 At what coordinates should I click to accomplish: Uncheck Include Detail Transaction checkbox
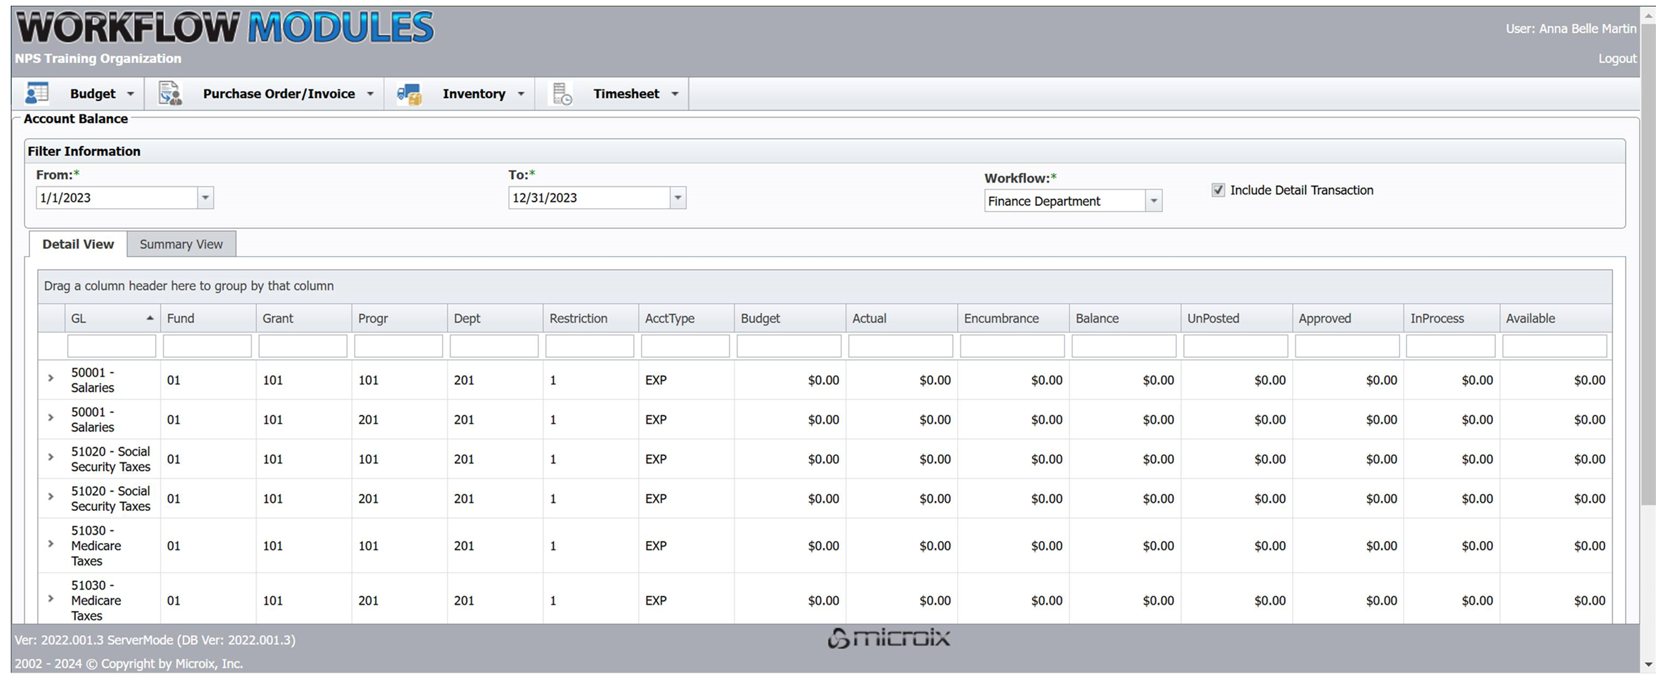tap(1217, 190)
